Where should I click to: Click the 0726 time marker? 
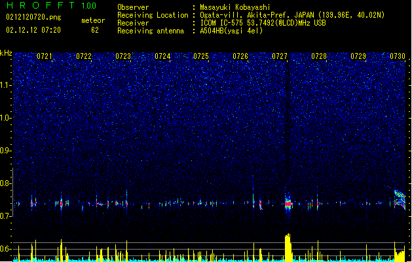coord(240,56)
